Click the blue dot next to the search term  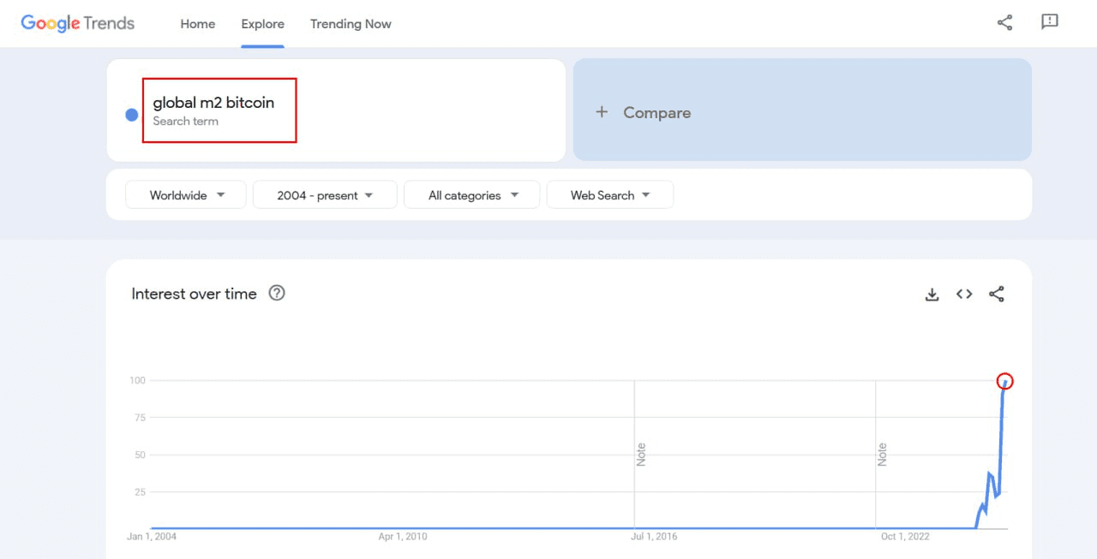tap(132, 115)
